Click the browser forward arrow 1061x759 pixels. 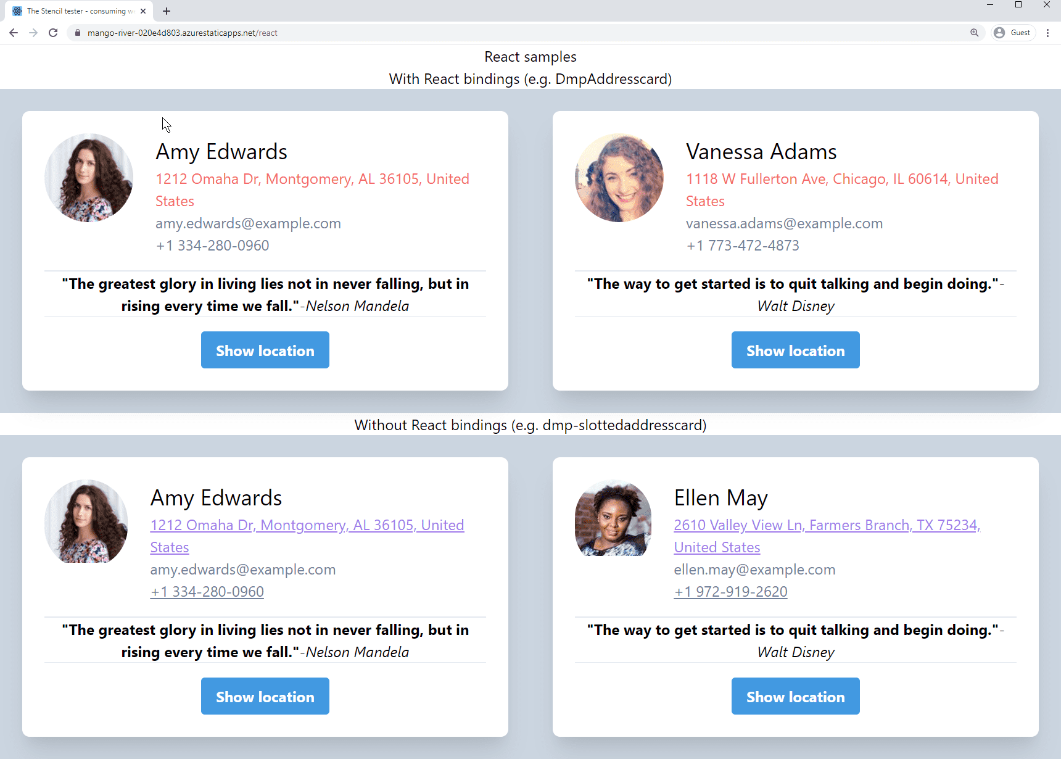coord(33,33)
